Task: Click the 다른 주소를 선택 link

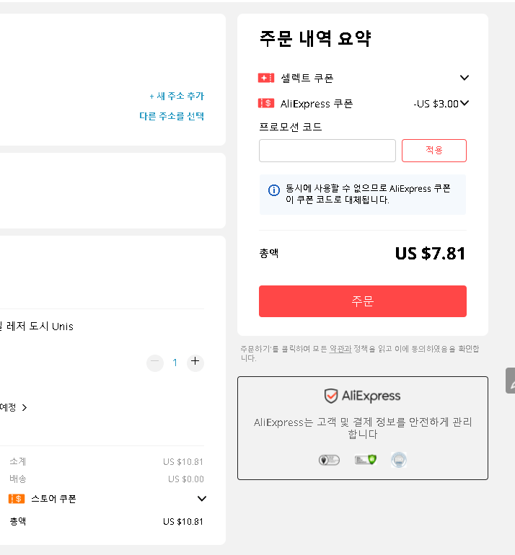Action: click(172, 116)
